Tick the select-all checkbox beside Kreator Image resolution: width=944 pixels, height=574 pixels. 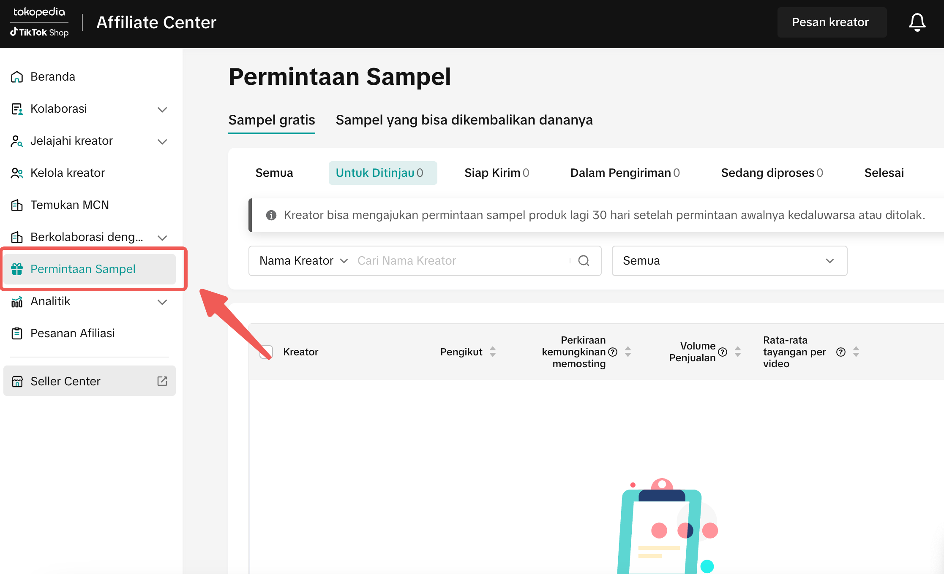tap(266, 352)
